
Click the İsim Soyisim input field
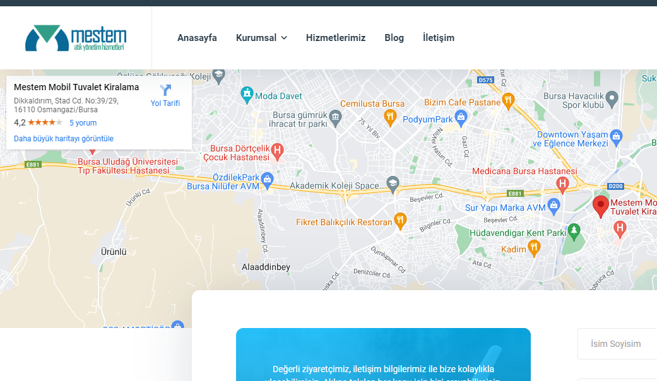(x=617, y=344)
